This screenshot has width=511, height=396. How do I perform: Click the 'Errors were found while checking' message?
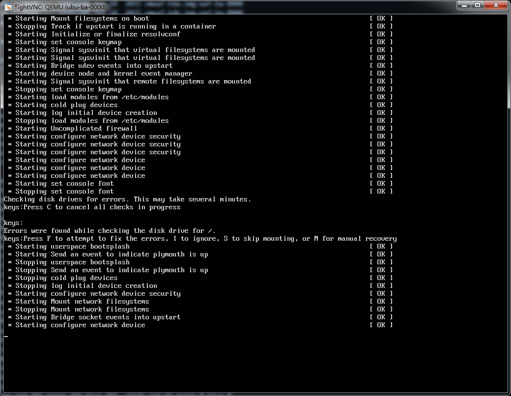pyautogui.click(x=110, y=231)
